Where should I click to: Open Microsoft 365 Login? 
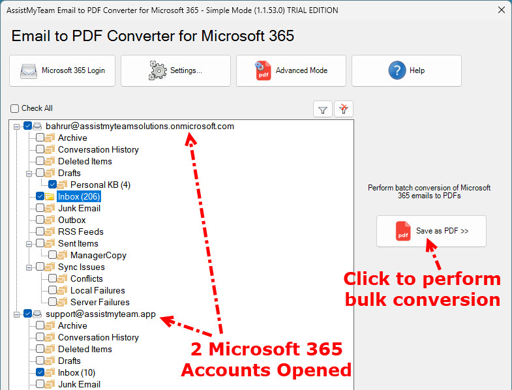63,70
